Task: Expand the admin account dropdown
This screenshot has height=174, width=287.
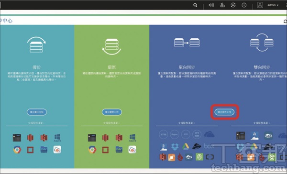Action: click(x=273, y=5)
